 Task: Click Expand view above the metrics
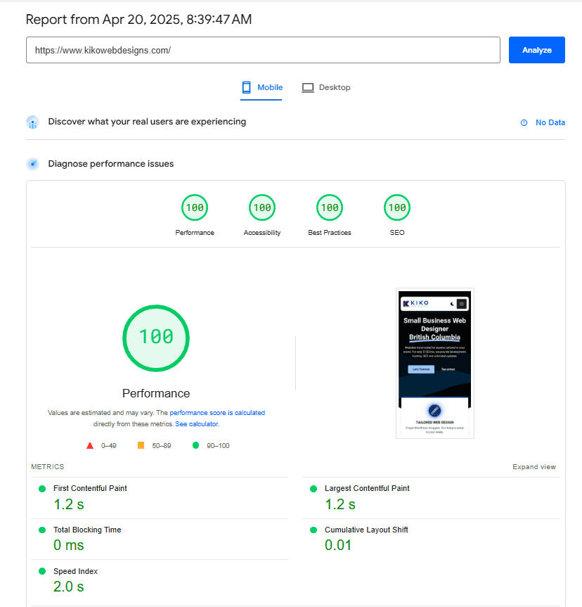pyautogui.click(x=534, y=466)
